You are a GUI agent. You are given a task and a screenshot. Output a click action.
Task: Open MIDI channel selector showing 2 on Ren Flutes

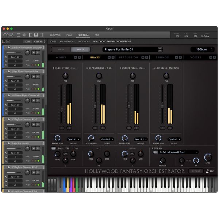pyautogui.click(x=15, y=85)
